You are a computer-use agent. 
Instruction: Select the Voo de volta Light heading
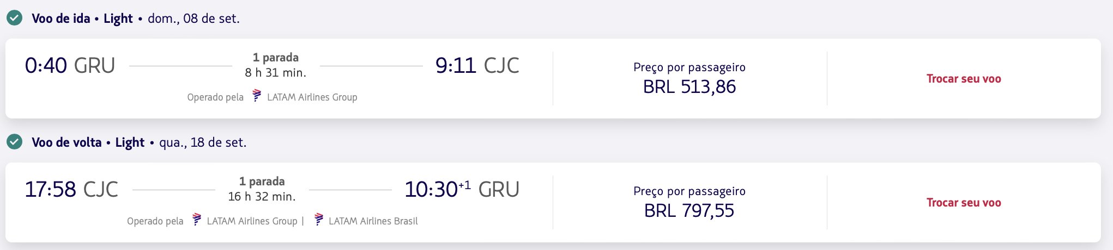(88, 142)
